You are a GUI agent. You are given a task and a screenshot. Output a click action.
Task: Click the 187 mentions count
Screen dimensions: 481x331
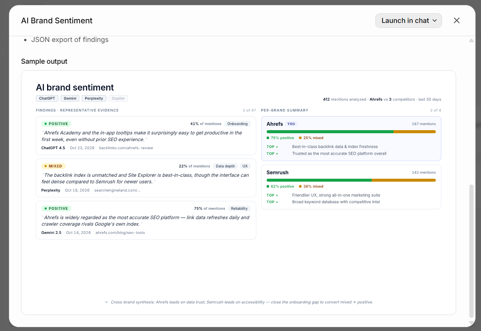coord(424,124)
